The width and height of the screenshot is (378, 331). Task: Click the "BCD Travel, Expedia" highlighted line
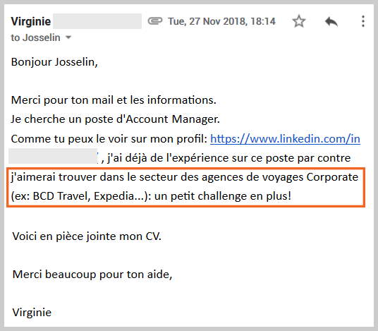tap(151, 196)
